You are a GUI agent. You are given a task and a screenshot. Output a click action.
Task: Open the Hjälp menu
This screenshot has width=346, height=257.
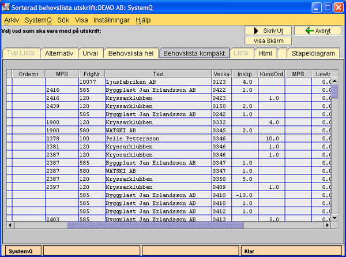143,20
